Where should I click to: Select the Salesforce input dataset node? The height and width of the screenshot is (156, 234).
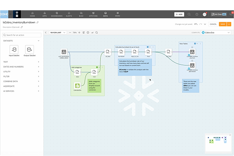tap(64, 52)
